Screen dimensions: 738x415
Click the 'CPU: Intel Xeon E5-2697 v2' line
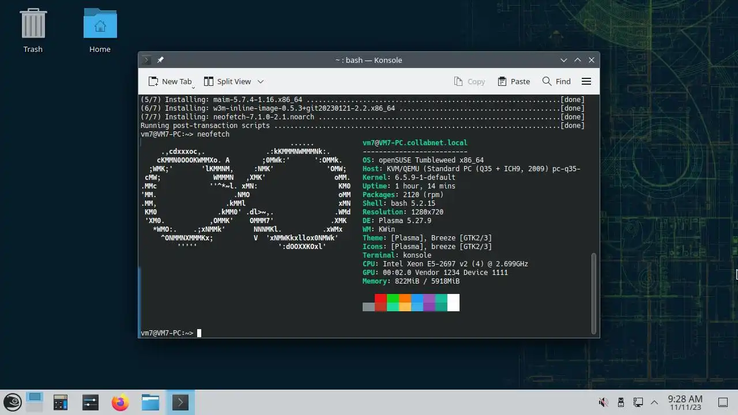pyautogui.click(x=445, y=264)
